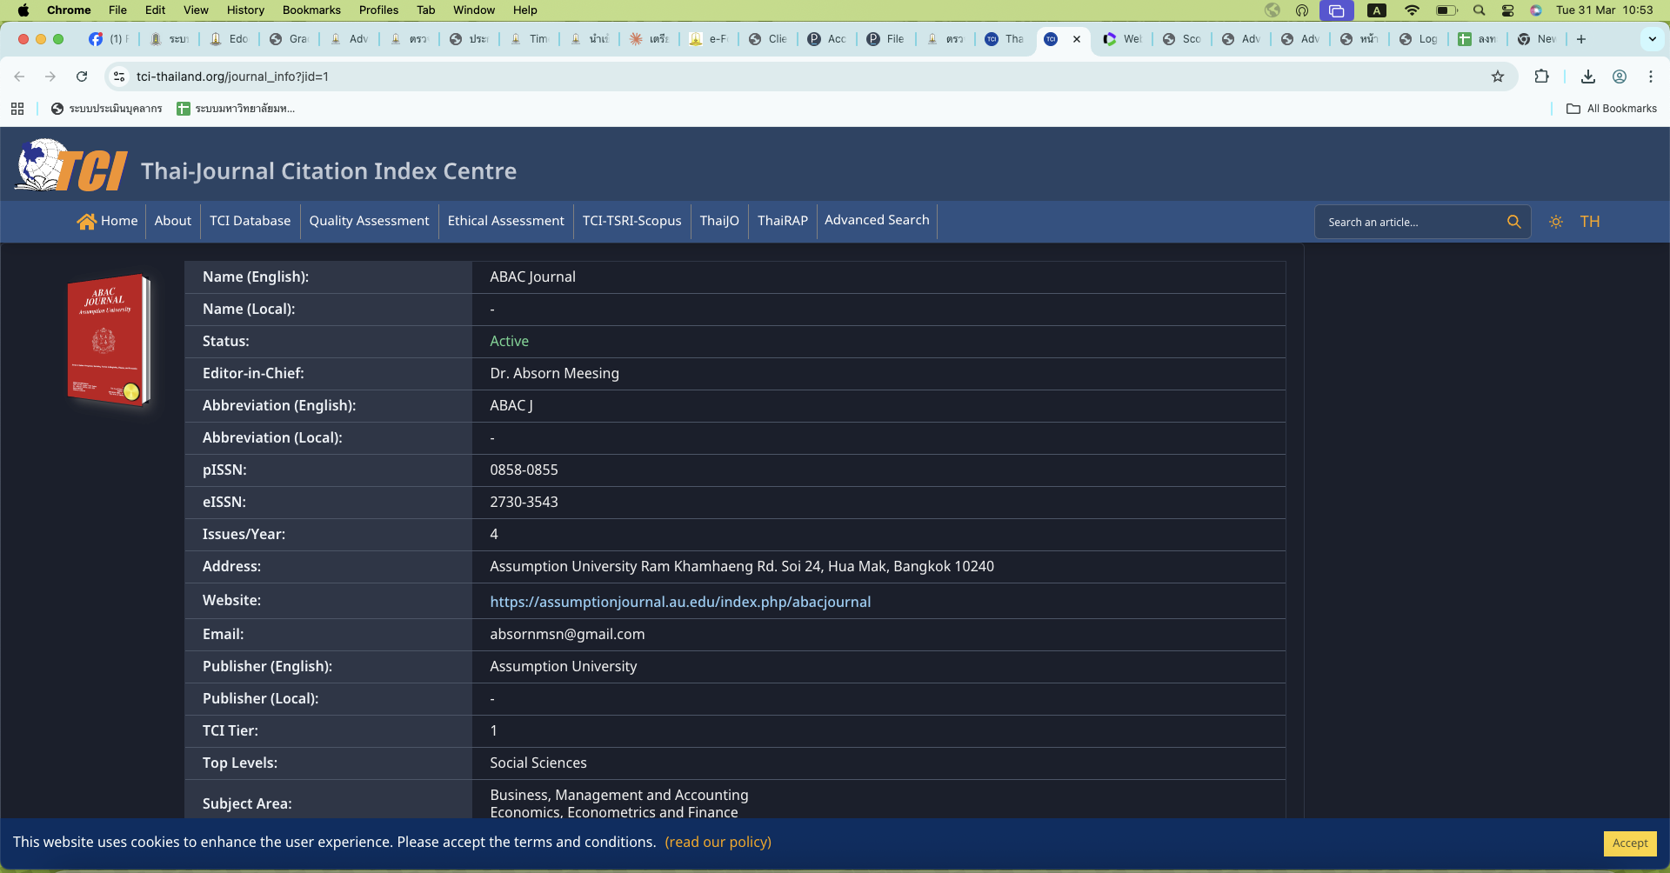Expand the tab search dropdown arrow
This screenshot has height=873, width=1670.
click(x=1653, y=39)
